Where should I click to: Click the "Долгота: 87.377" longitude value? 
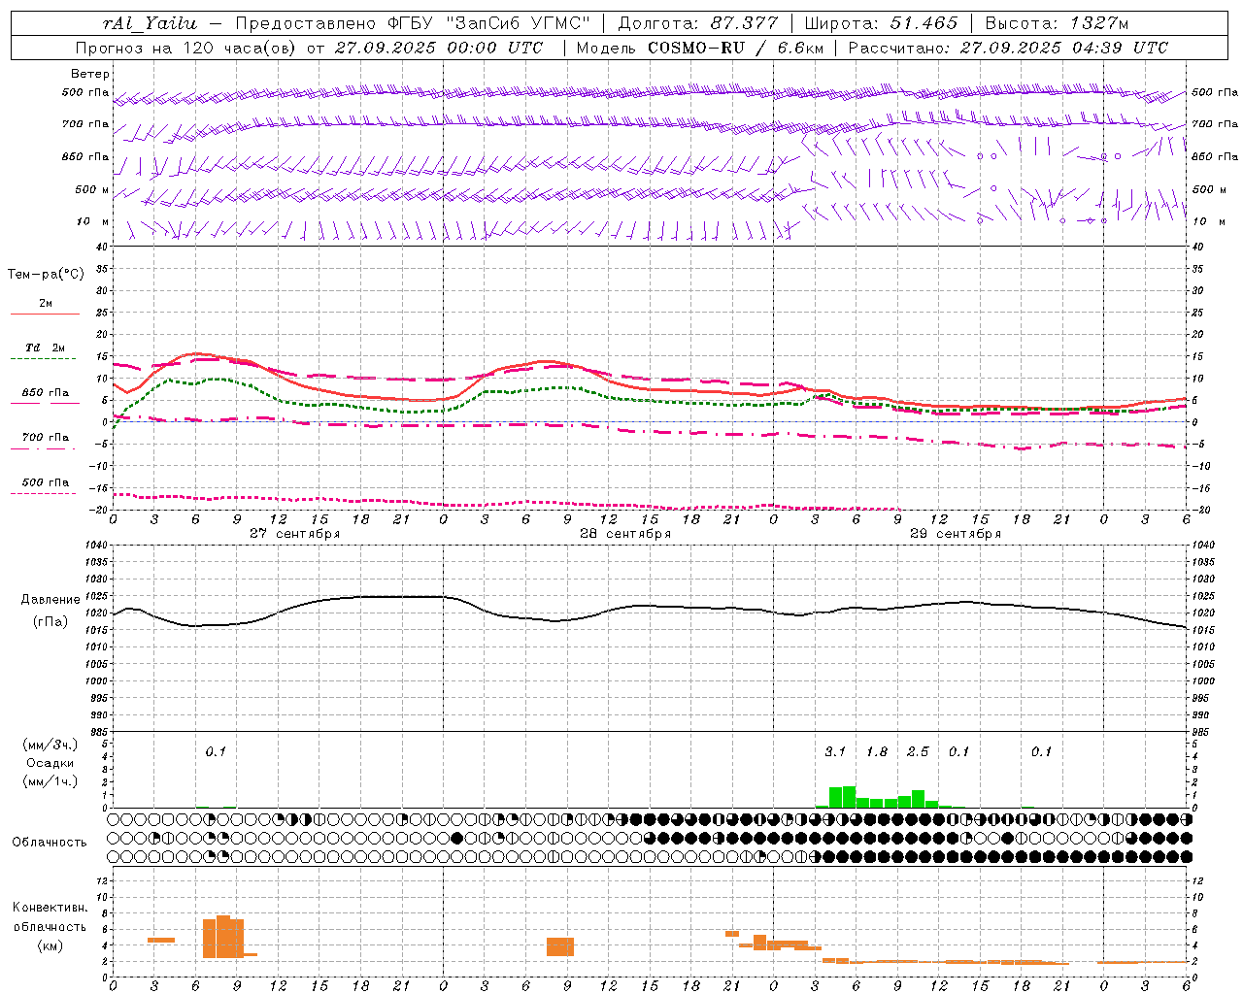pos(698,23)
